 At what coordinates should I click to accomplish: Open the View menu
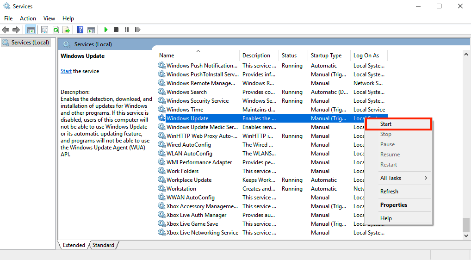point(49,19)
